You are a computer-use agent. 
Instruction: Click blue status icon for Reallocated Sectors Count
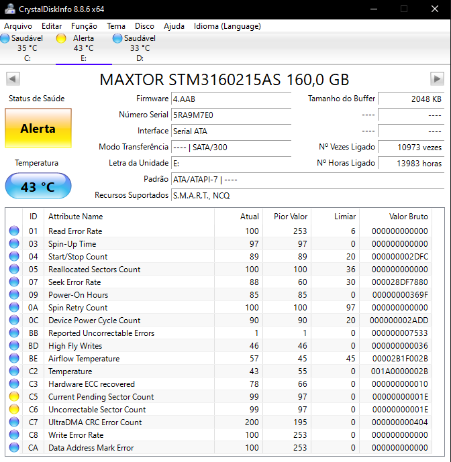[14, 269]
